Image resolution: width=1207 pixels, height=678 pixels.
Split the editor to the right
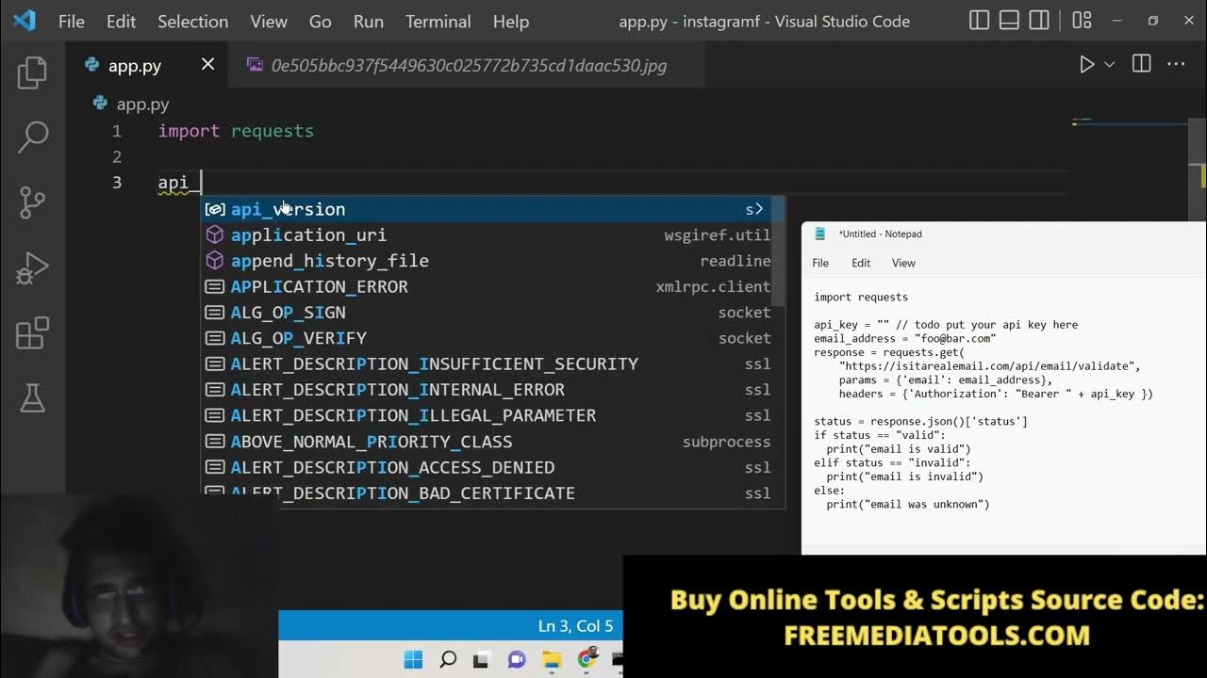(x=1141, y=64)
